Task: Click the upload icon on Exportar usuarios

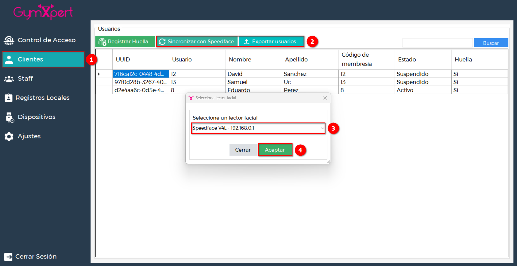Action: coord(246,42)
